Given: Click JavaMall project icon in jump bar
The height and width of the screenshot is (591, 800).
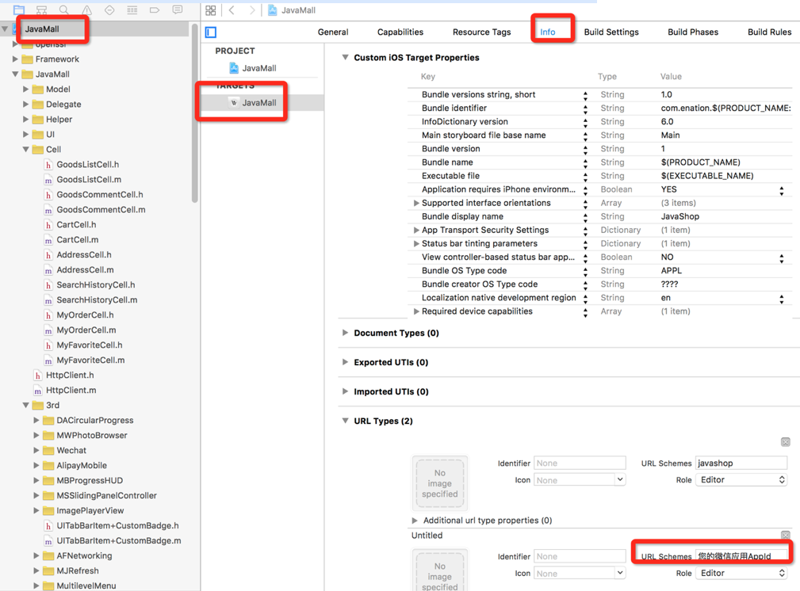Looking at the screenshot, I should (x=273, y=10).
